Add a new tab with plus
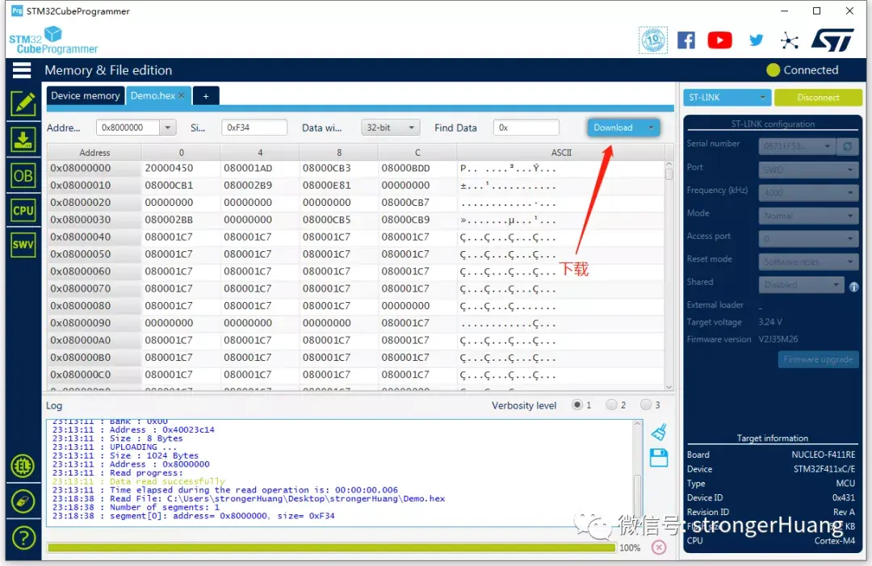 point(206,96)
